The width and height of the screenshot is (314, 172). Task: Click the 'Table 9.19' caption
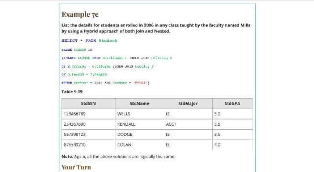(72, 92)
